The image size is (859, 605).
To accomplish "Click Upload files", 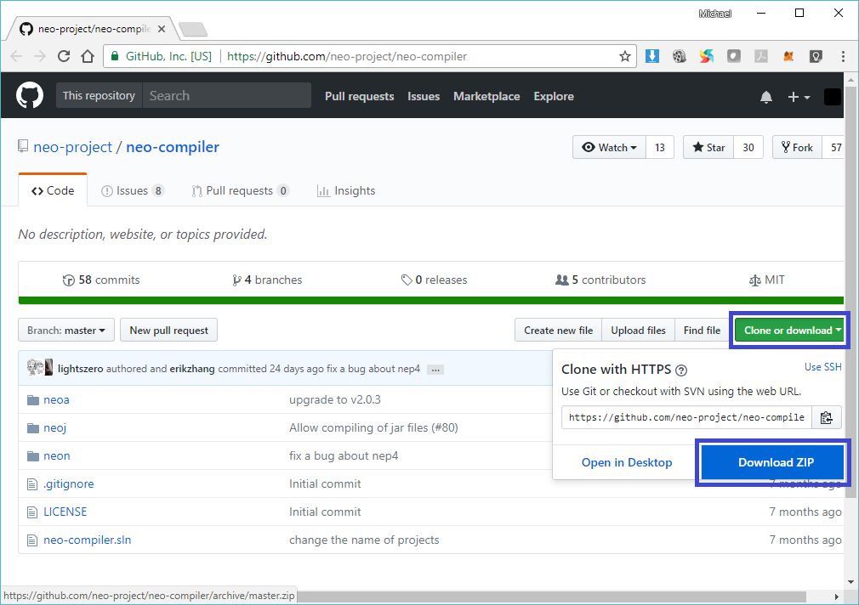I will tap(638, 331).
